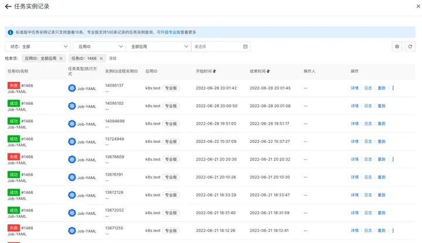Expand the 应用ID search type dropdown
Image resolution: width=422 pixels, height=243 pixels.
coord(98,46)
